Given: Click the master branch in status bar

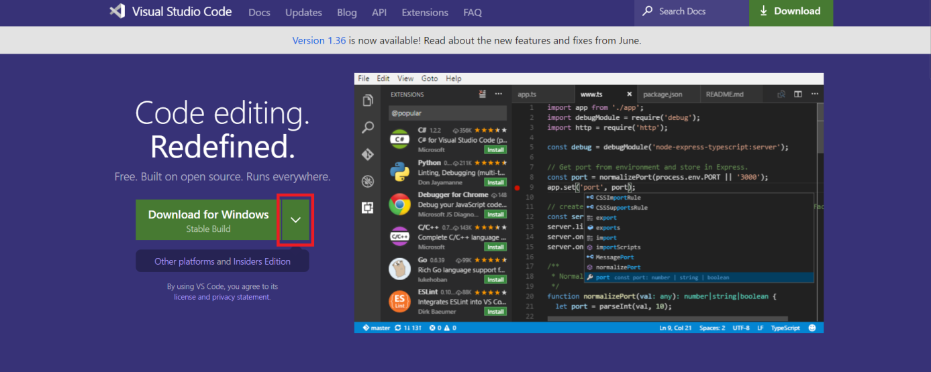Looking at the screenshot, I should [377, 328].
